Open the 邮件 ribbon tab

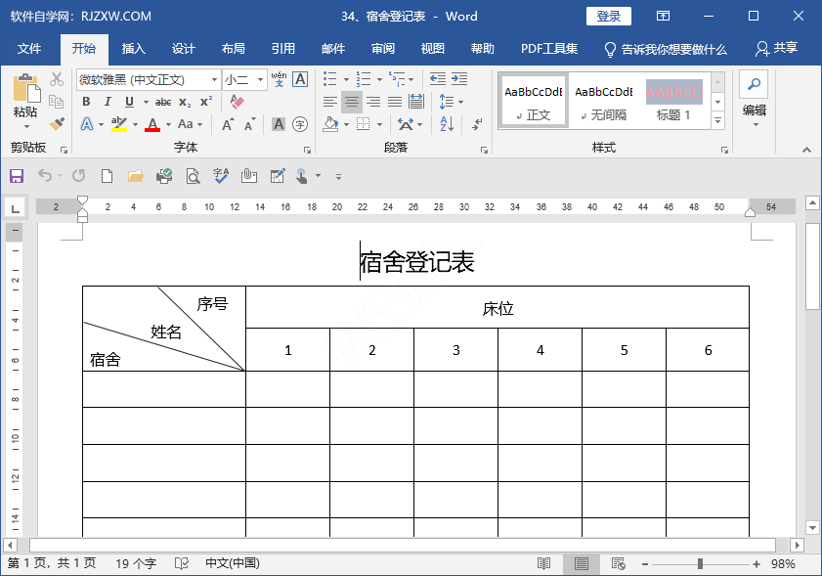point(332,48)
